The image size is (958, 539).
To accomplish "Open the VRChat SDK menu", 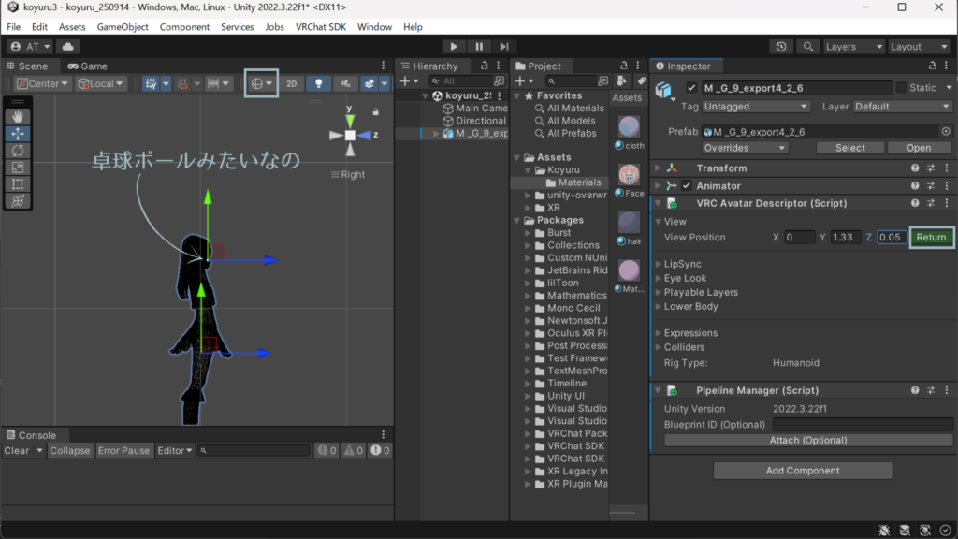I will (x=321, y=27).
